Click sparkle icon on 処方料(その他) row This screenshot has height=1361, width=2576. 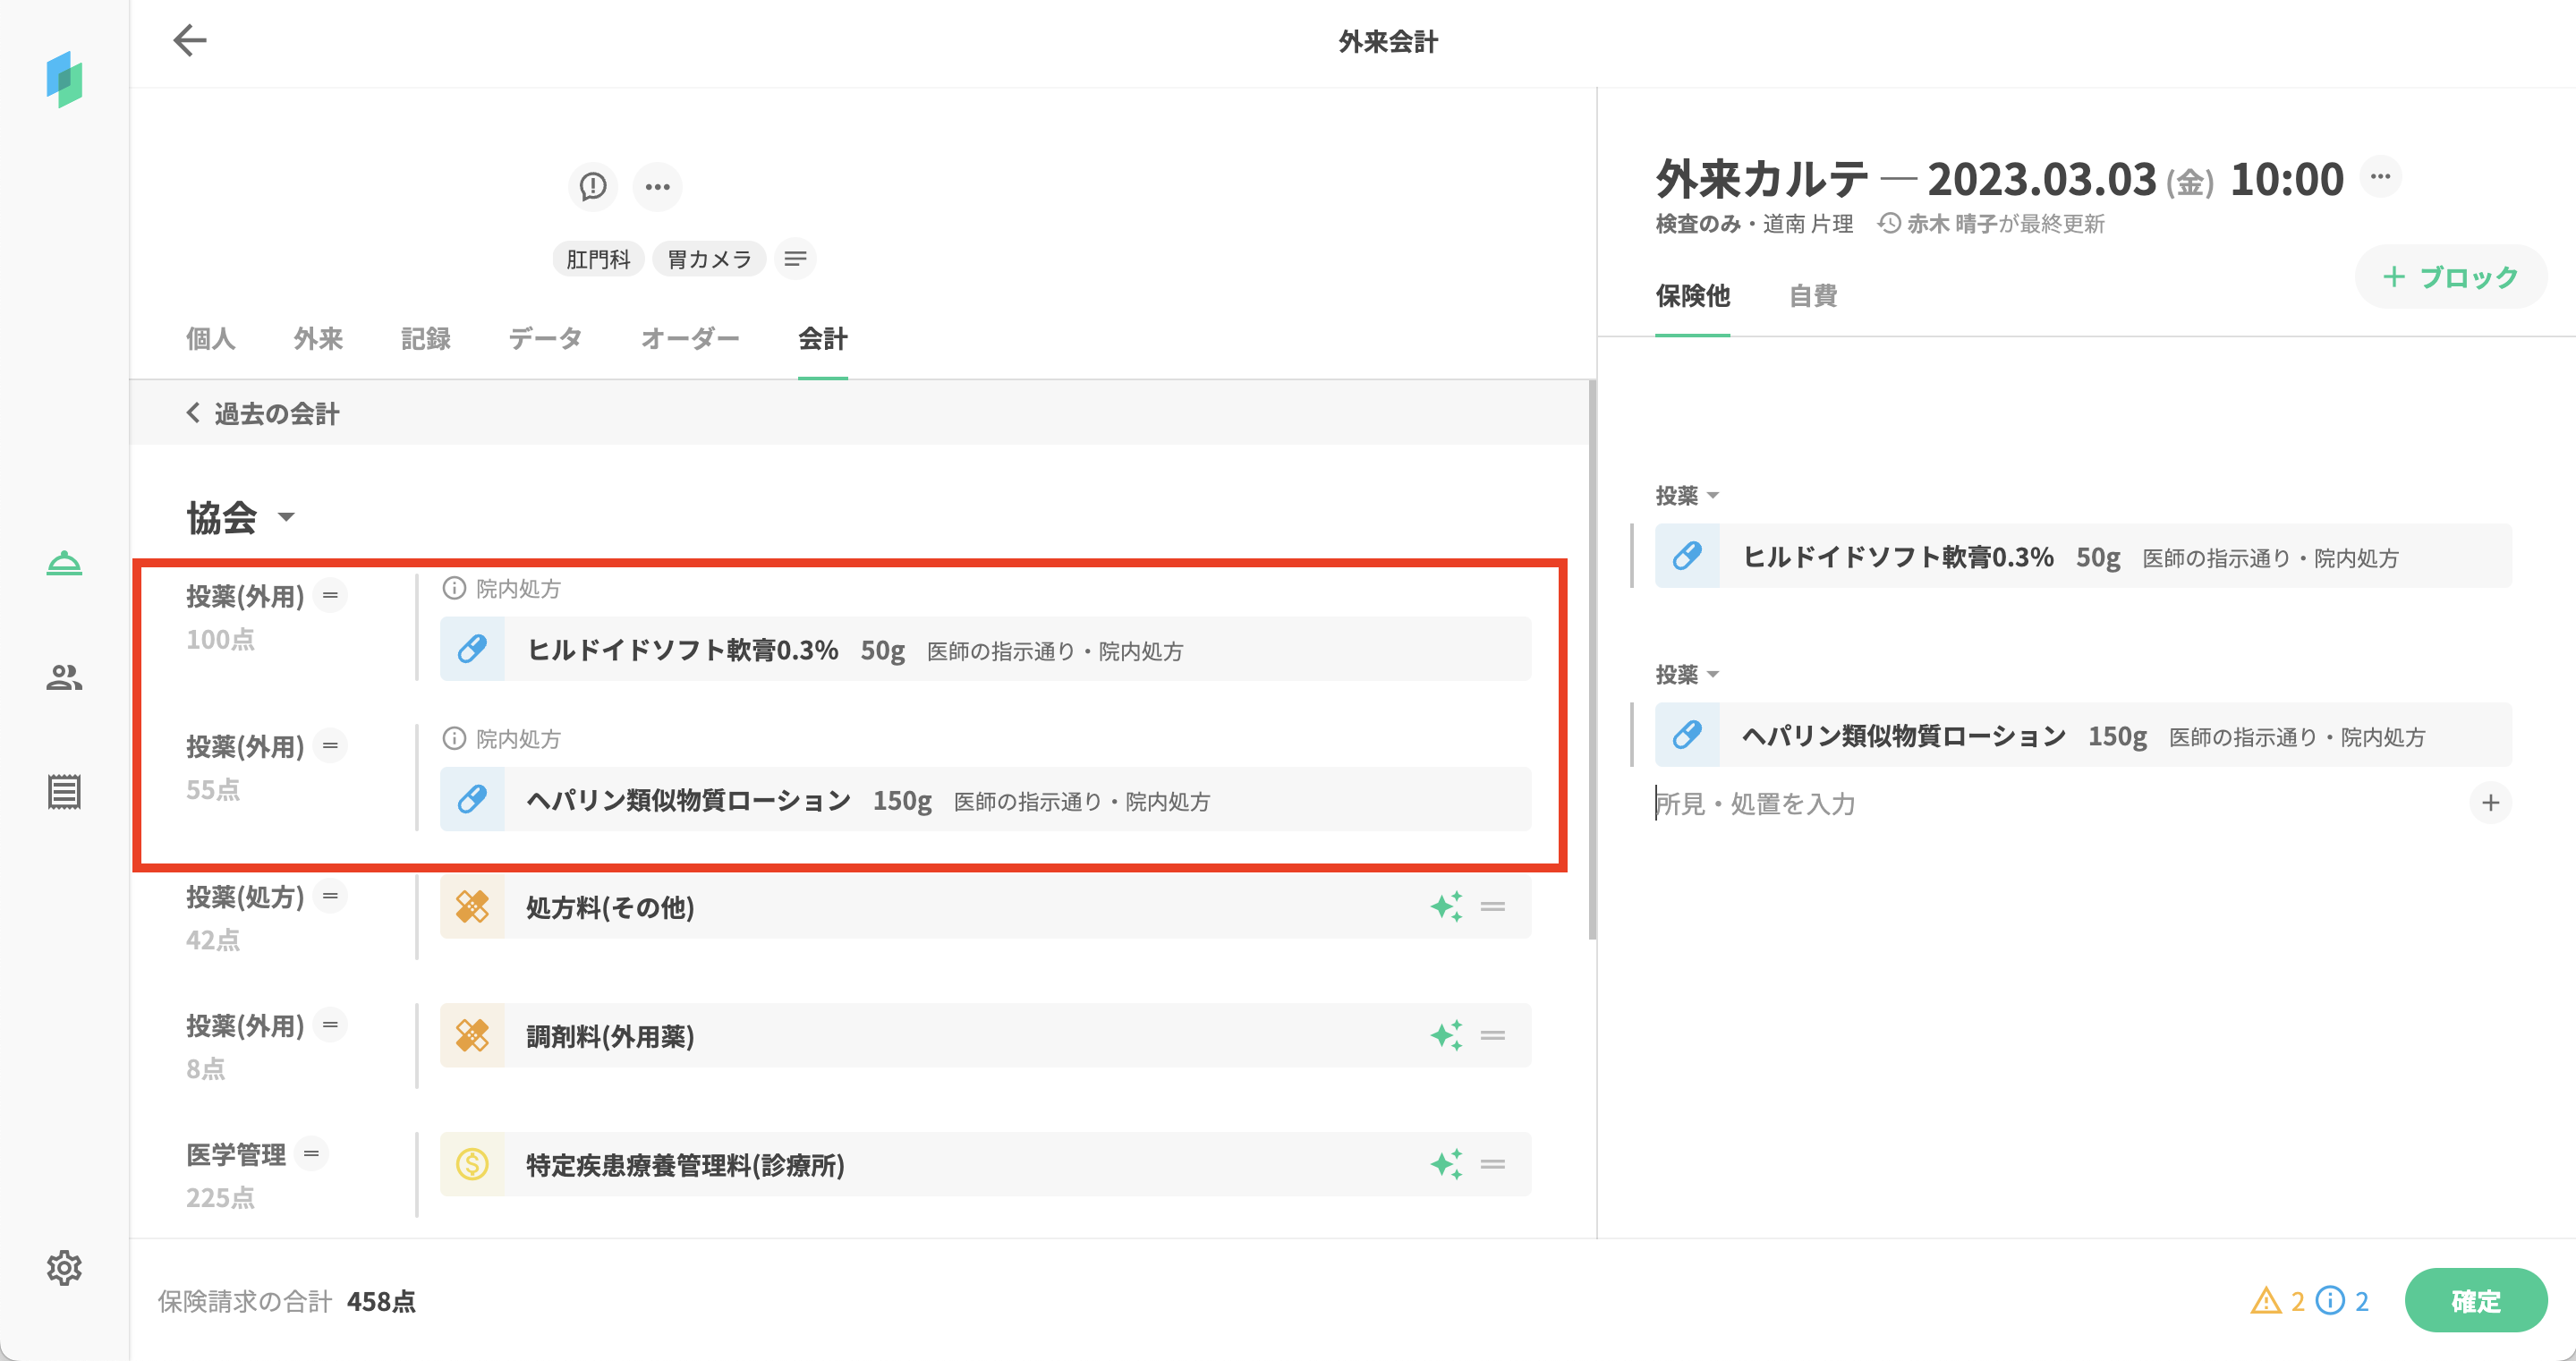(x=1445, y=907)
